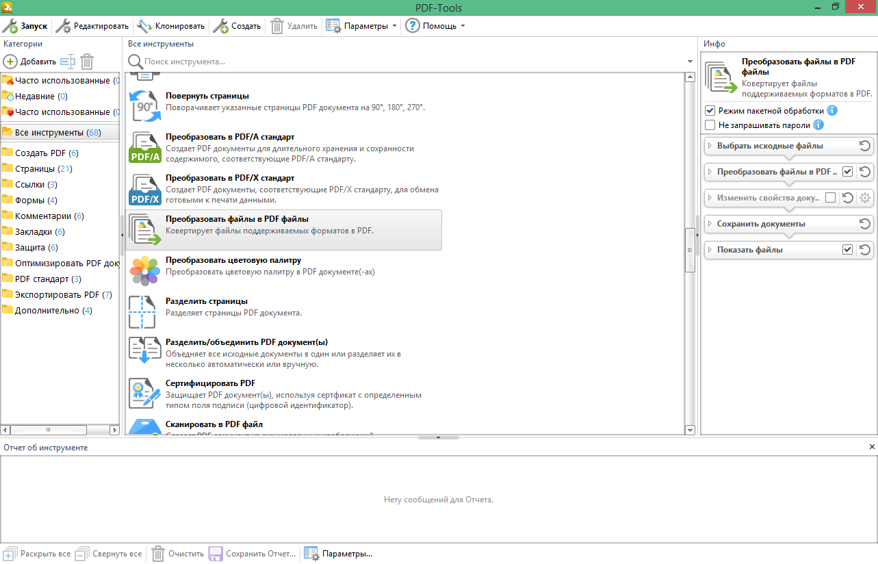Screen dimensions: 878x564
Task: Click Клонировать tool button
Action: click(x=171, y=26)
